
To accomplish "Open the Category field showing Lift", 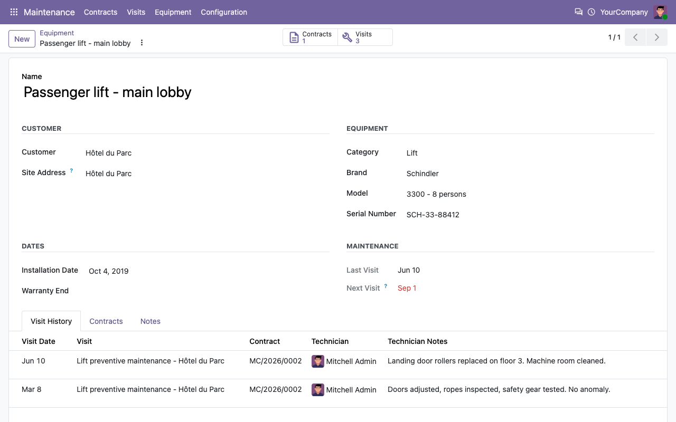I will [530, 153].
